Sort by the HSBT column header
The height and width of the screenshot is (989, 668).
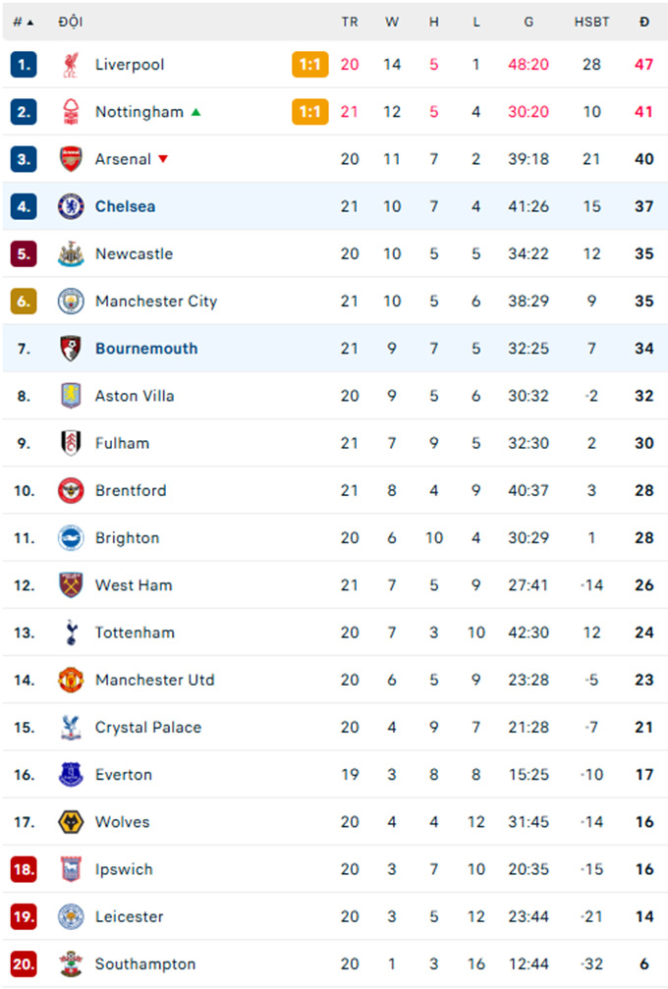point(591,22)
